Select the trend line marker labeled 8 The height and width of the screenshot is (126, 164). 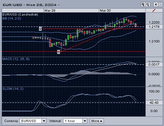coord(58,52)
